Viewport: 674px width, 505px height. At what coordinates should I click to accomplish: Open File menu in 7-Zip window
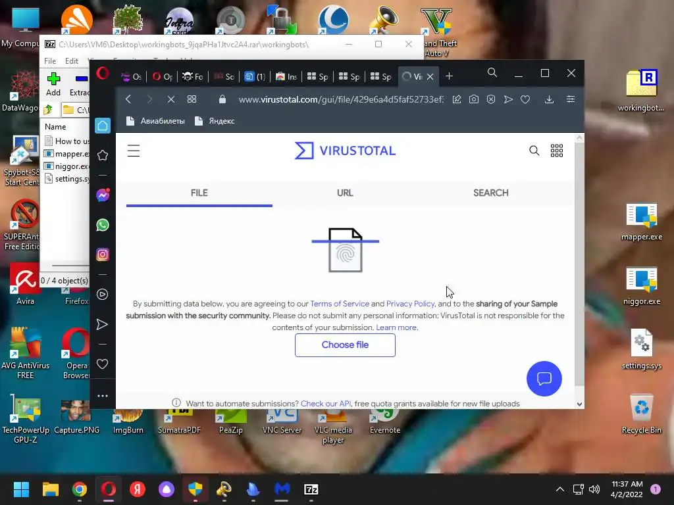(50, 61)
